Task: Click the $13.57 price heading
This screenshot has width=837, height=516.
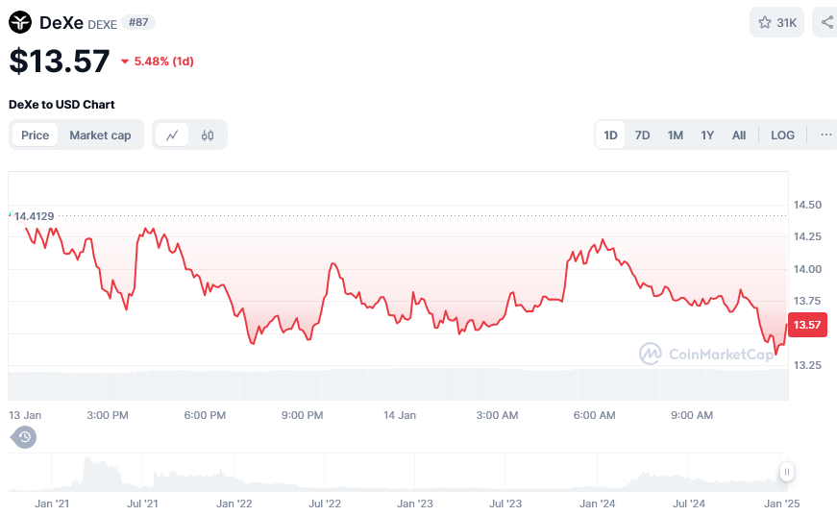Action: pyautogui.click(x=60, y=61)
